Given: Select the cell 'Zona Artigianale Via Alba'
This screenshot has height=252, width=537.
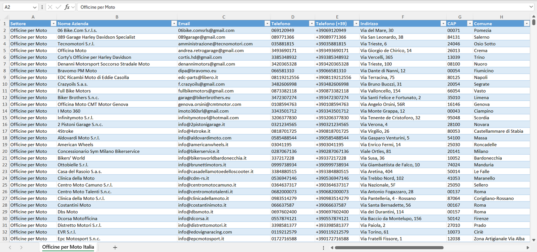Looking at the screenshot, I should [501, 239].
